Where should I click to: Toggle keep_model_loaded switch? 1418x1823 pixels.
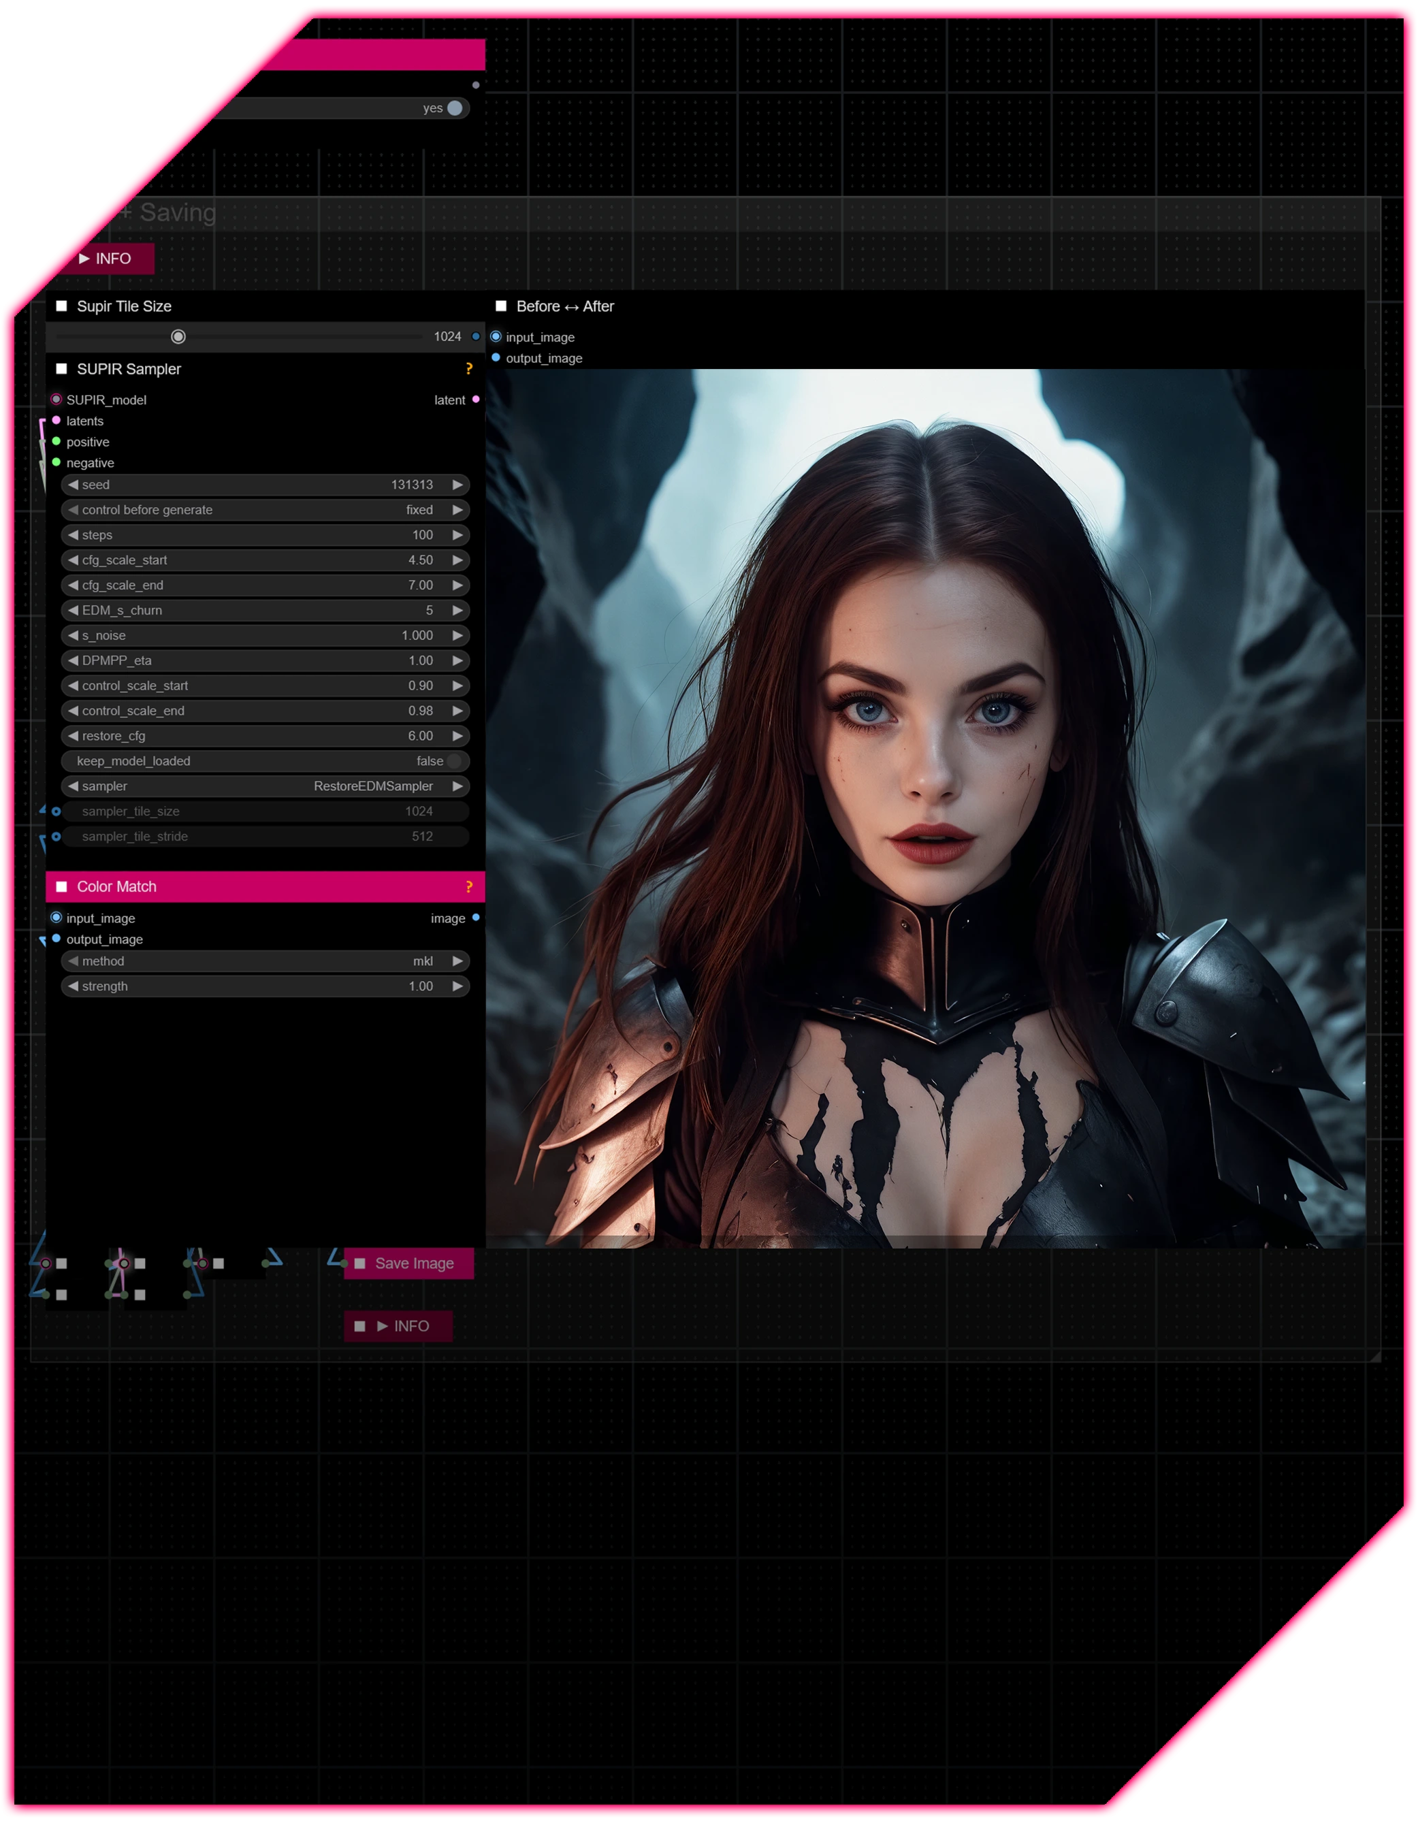coord(453,761)
